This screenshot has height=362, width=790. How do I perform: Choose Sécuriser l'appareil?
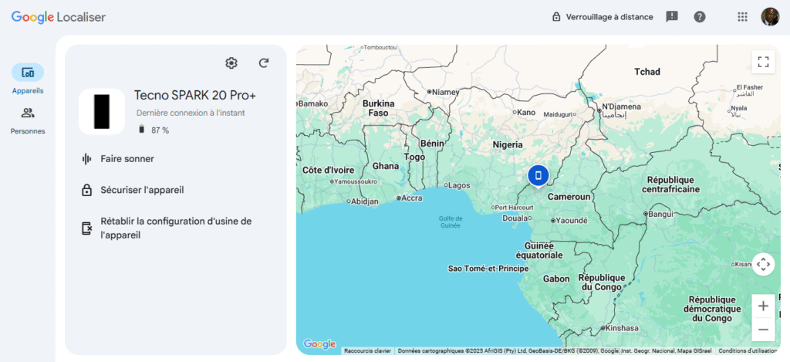click(142, 190)
